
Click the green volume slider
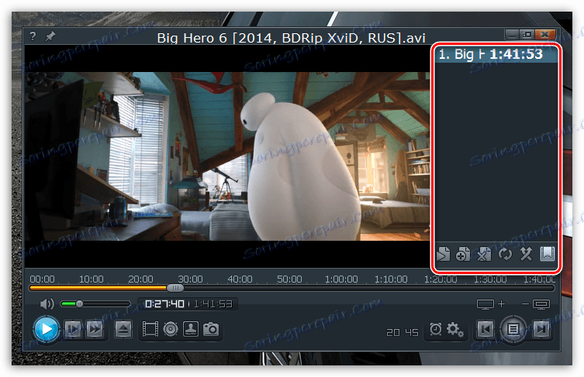click(x=95, y=304)
